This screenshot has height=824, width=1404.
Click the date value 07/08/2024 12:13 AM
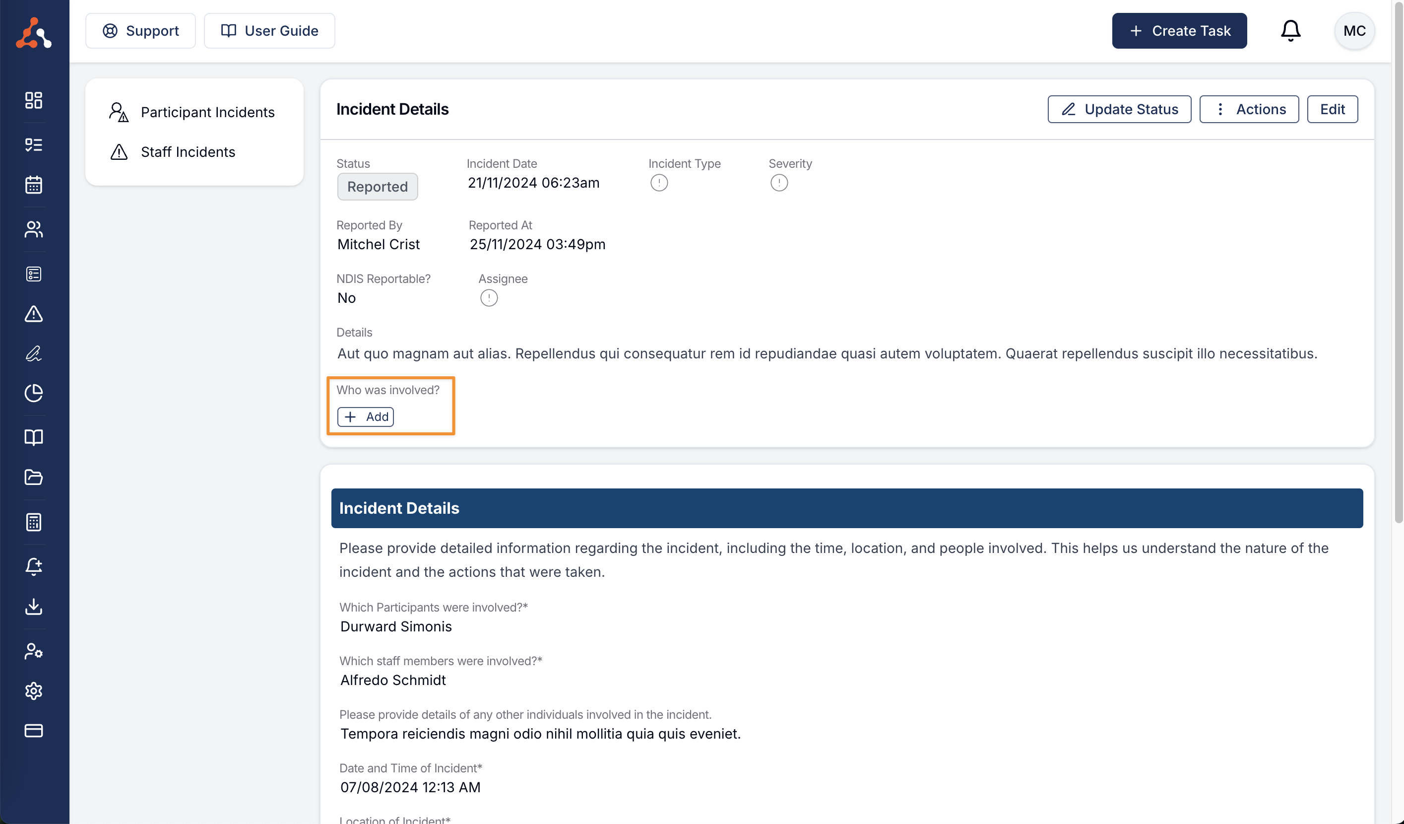coord(410,787)
